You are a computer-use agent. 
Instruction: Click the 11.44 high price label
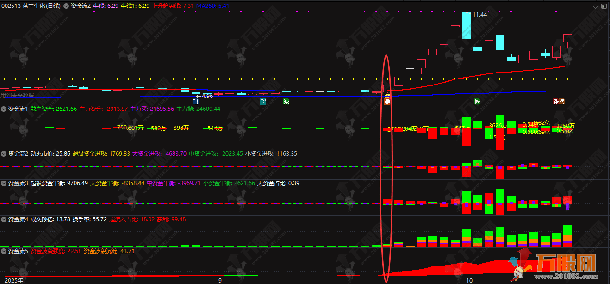479,14
